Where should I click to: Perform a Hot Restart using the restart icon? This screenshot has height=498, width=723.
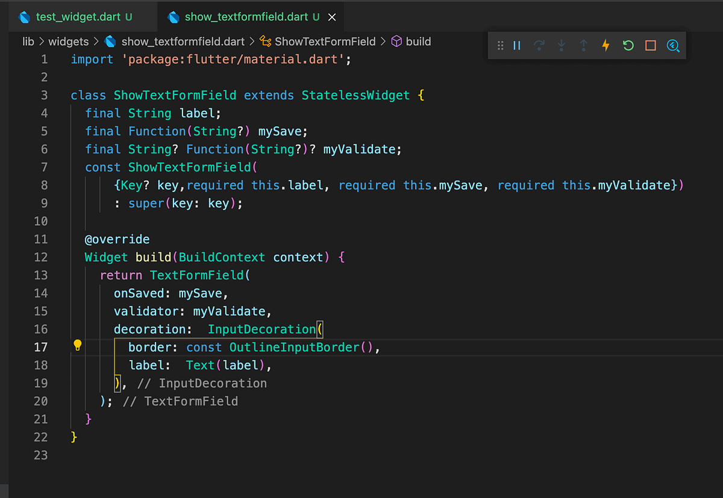627,45
